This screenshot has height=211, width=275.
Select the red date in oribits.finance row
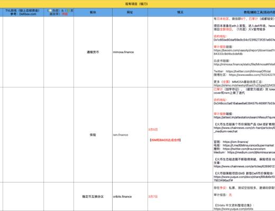(x=153, y=197)
